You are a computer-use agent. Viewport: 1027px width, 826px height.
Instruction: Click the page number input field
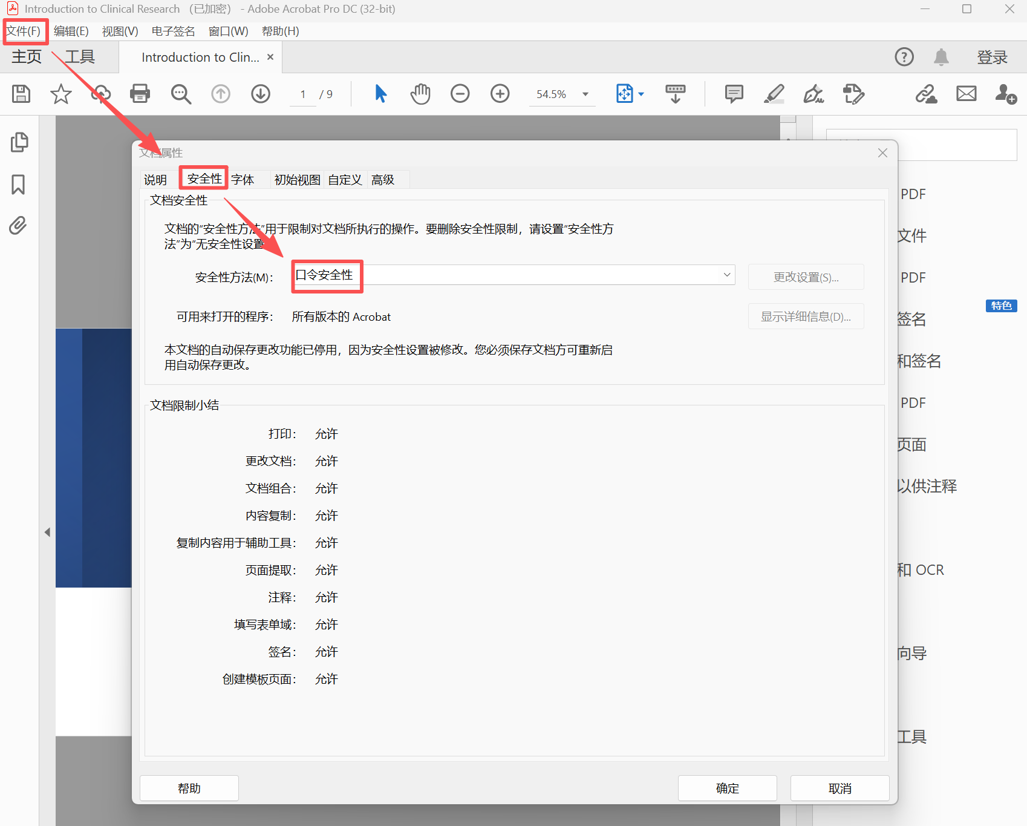[302, 94]
